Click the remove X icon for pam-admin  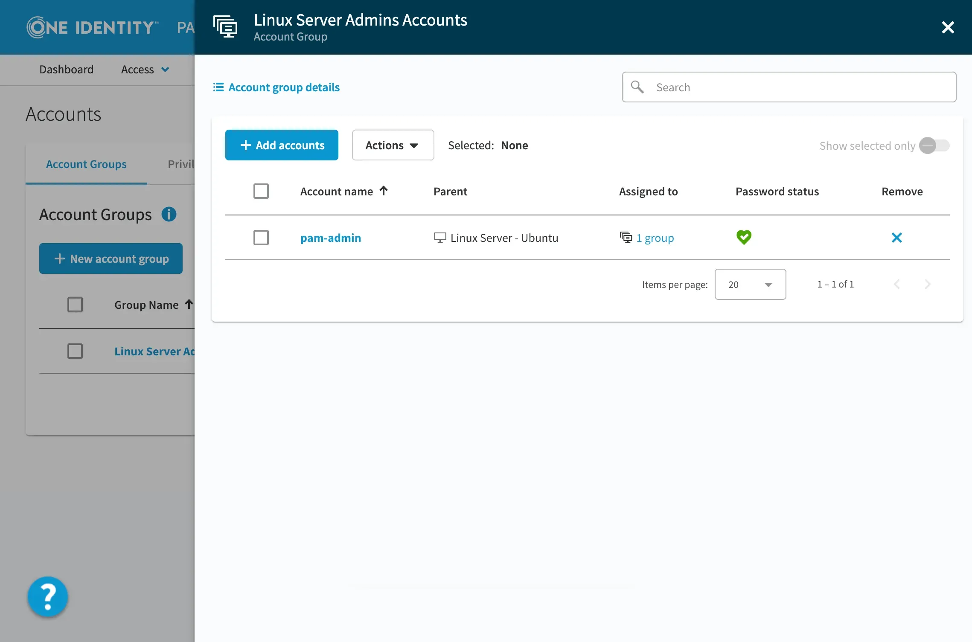coord(896,238)
